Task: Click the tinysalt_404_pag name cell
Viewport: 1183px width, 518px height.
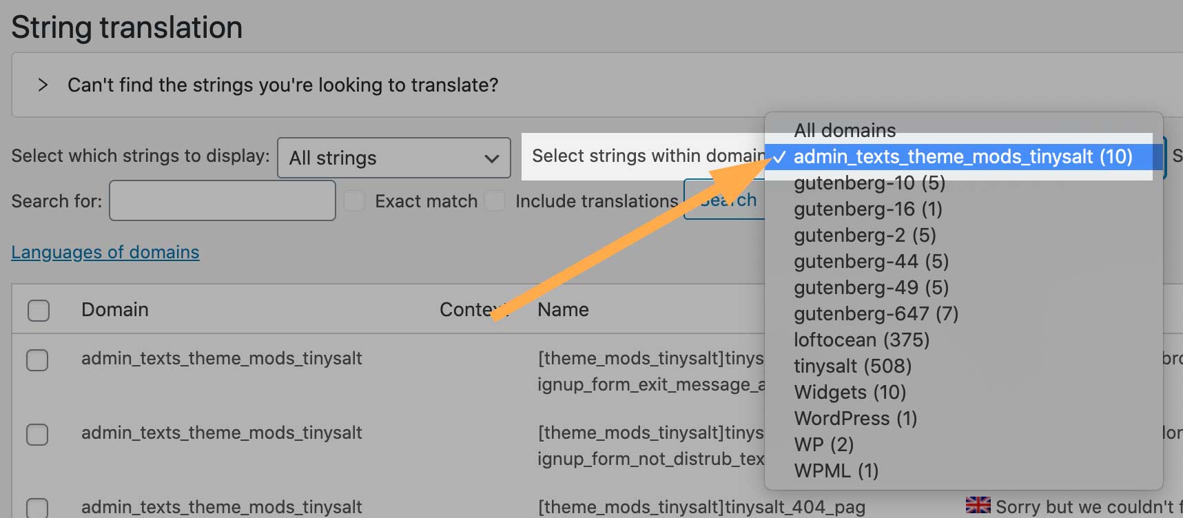Action: pos(701,507)
